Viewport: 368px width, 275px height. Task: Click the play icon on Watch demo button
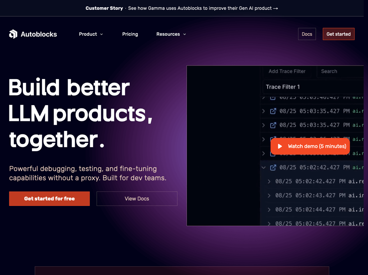pyautogui.click(x=280, y=146)
